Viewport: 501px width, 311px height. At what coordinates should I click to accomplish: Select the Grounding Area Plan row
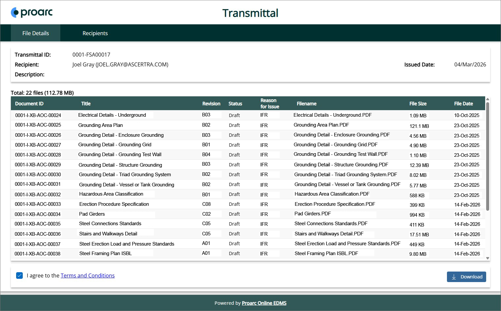click(101, 125)
